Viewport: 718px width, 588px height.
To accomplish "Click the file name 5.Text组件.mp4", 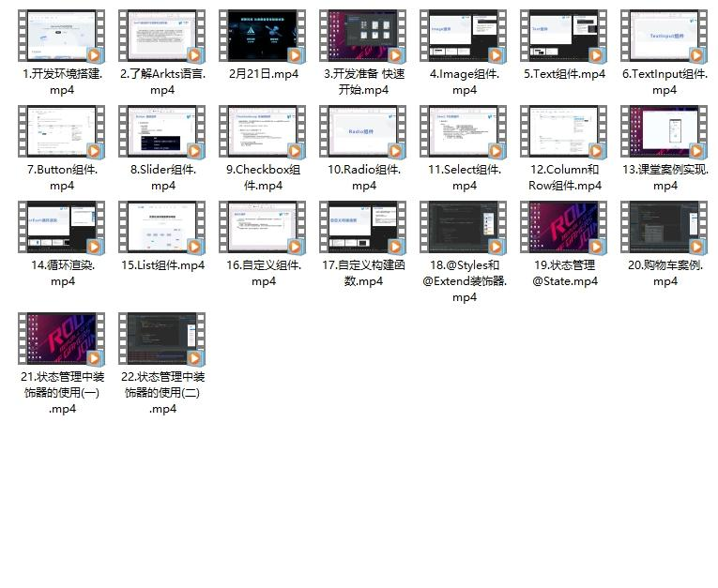I will (x=565, y=74).
